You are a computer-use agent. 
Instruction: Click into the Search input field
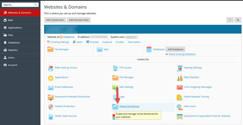point(17,5)
